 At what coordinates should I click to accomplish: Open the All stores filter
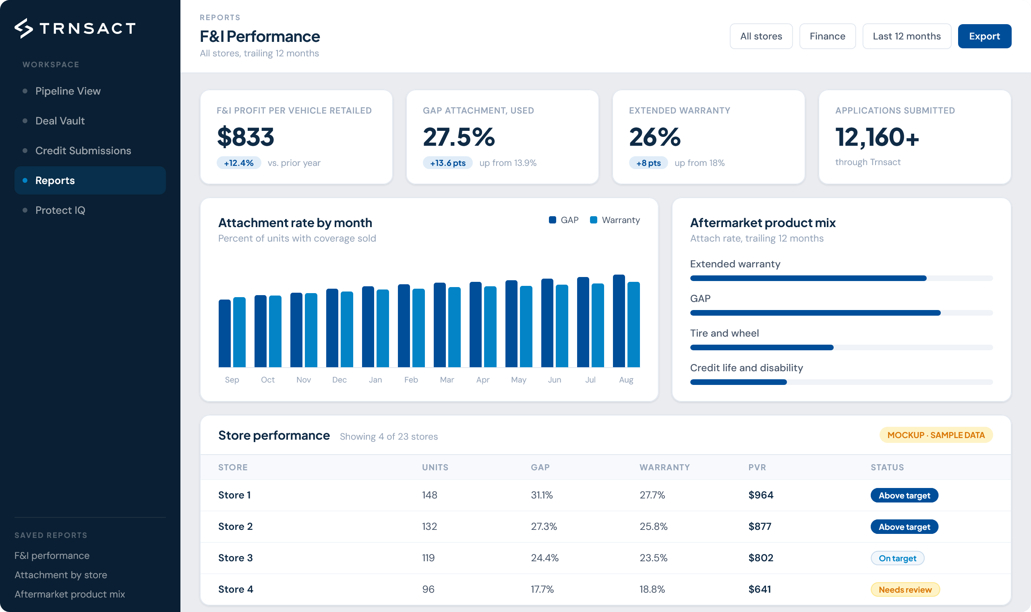(x=761, y=36)
